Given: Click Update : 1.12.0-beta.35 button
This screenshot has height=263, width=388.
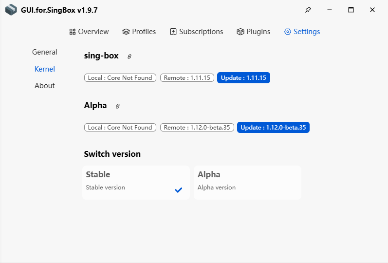Looking at the screenshot, I should pyautogui.click(x=273, y=127).
